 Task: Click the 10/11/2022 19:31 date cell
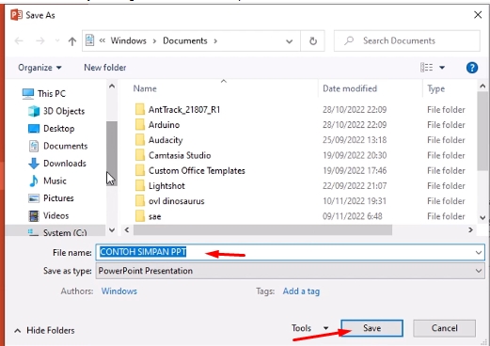(355, 201)
